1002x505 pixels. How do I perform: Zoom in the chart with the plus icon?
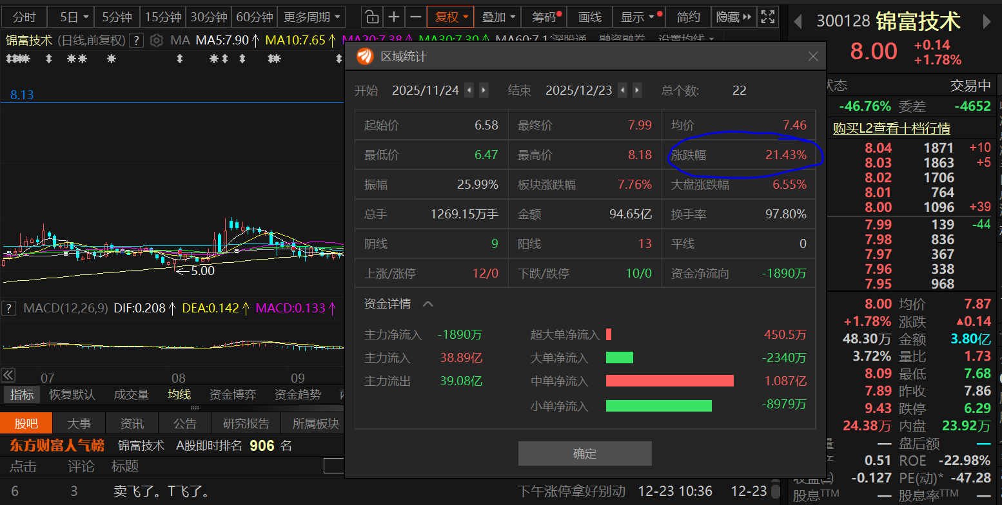coord(394,17)
